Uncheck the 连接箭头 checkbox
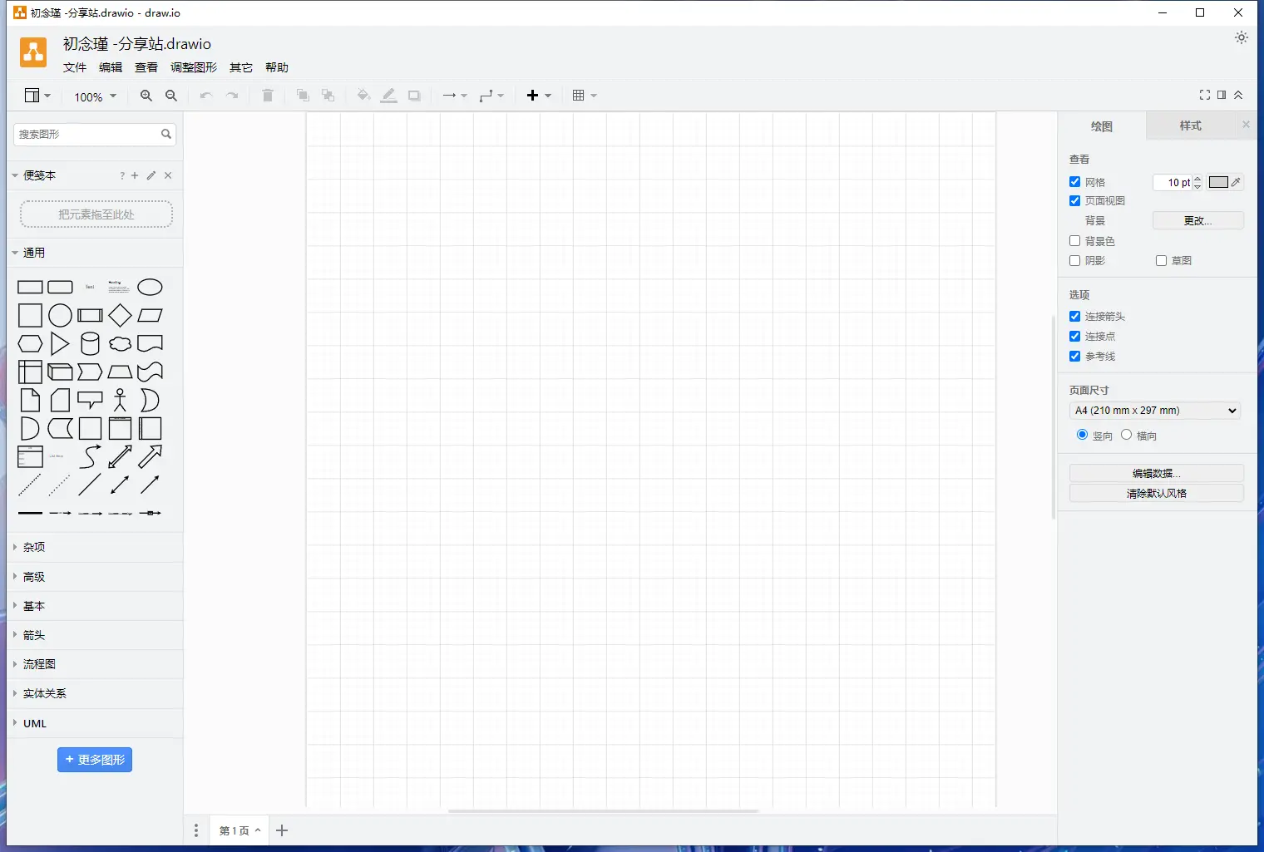The image size is (1264, 852). tap(1075, 316)
